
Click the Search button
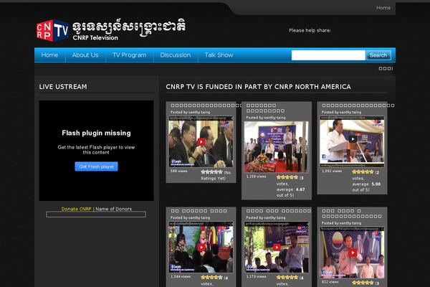tap(378, 55)
